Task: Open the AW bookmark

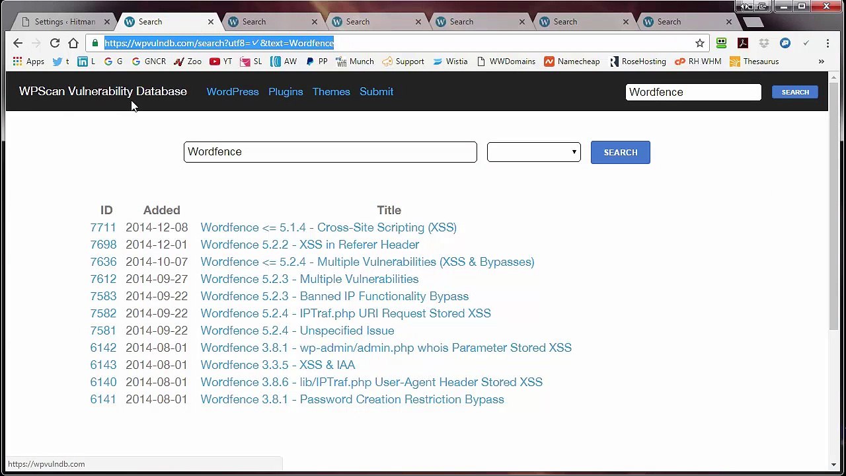Action: tap(284, 61)
